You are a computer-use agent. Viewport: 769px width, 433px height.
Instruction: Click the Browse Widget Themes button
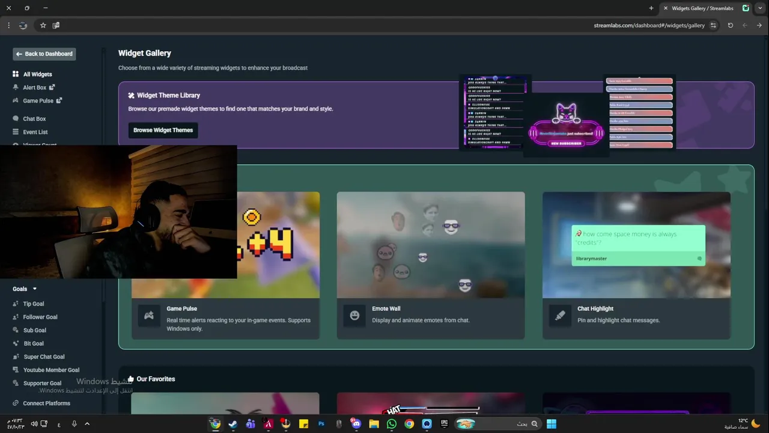coord(163,131)
